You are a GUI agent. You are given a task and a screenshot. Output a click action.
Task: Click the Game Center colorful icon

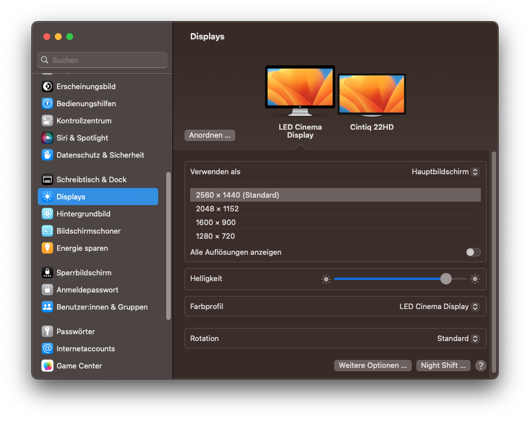point(47,366)
